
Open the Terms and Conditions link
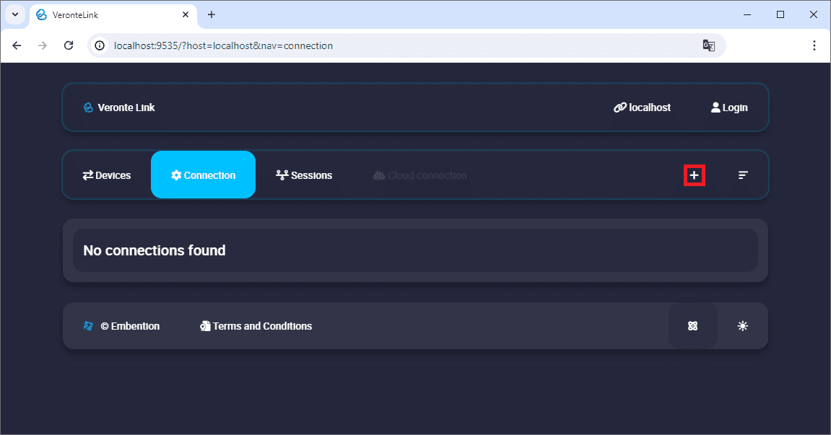pyautogui.click(x=256, y=326)
